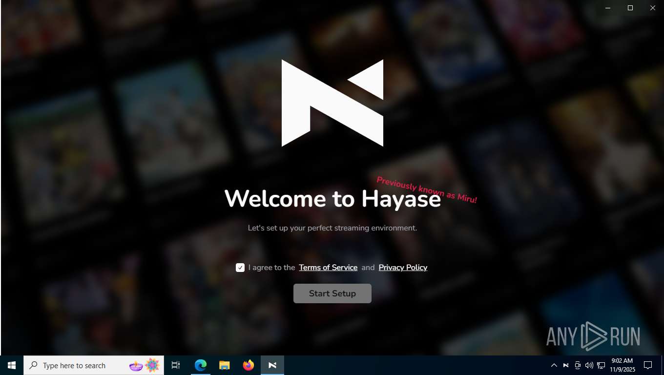664x375 pixels.
Task: Open the clock showing 9:02 AM
Action: point(622,365)
